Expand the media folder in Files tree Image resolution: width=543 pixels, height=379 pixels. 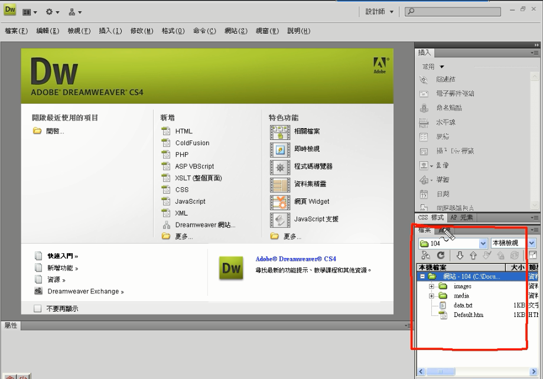click(x=431, y=296)
